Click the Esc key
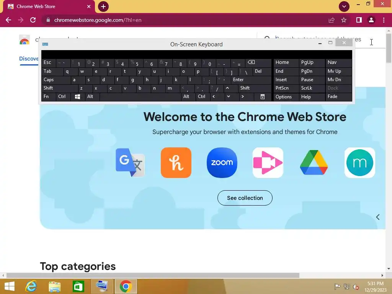Screen dimensions: 392x294 click(49, 62)
